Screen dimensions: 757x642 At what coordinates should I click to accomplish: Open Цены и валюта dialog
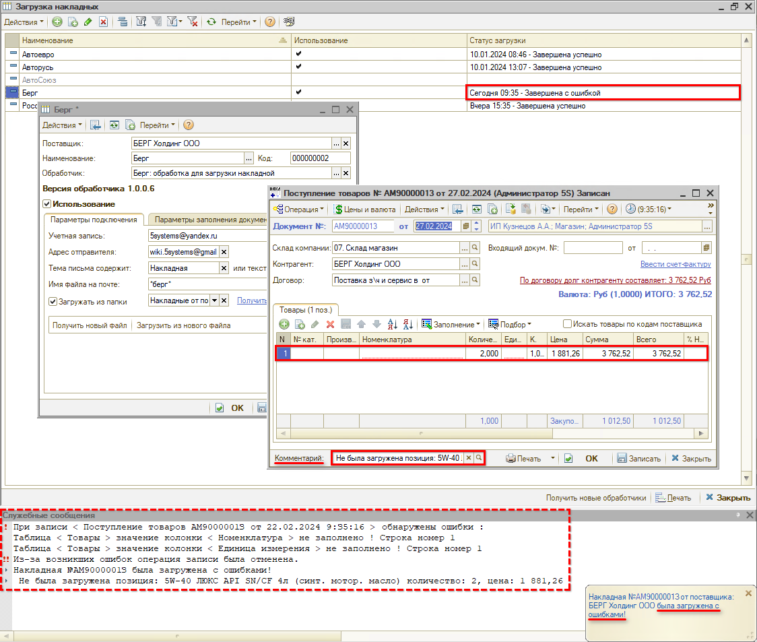point(365,209)
